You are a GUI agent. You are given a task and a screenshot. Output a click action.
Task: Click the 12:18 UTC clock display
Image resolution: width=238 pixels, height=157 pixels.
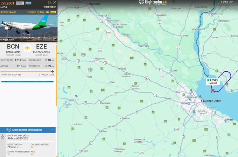pyautogui.click(x=227, y=2)
